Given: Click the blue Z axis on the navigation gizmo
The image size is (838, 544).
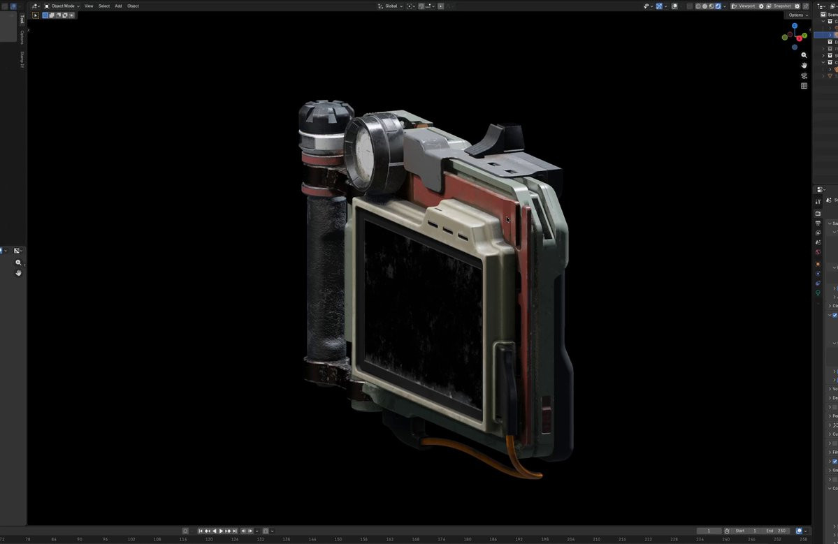Looking at the screenshot, I should point(795,26).
